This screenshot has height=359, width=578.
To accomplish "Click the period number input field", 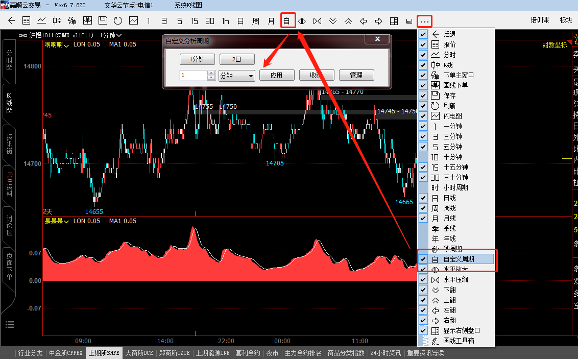I will [194, 75].
